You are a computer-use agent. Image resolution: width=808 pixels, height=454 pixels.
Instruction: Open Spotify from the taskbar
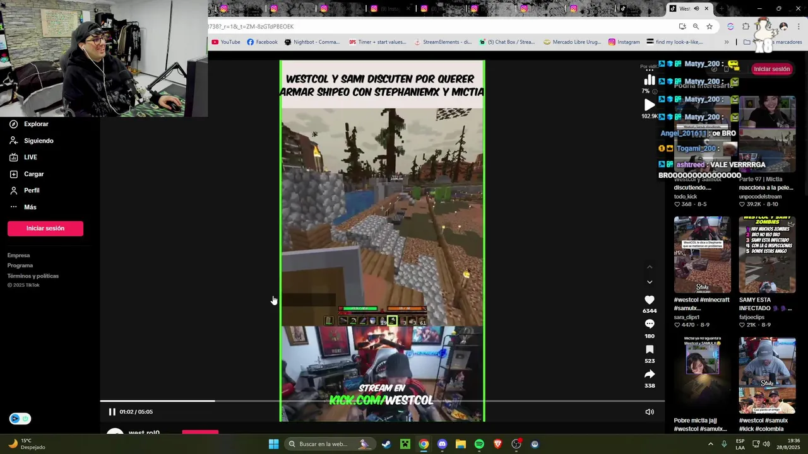[479, 444]
